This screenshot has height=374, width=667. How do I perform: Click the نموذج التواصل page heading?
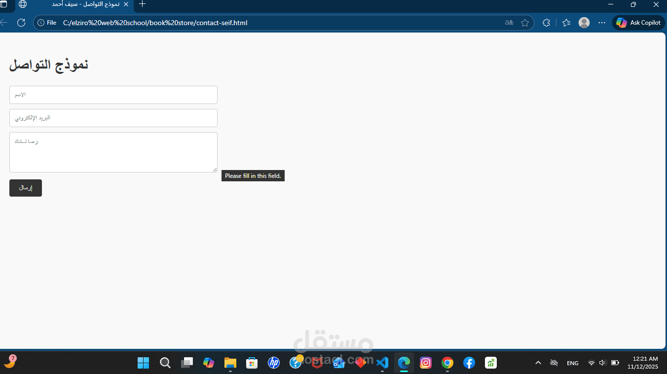point(49,65)
